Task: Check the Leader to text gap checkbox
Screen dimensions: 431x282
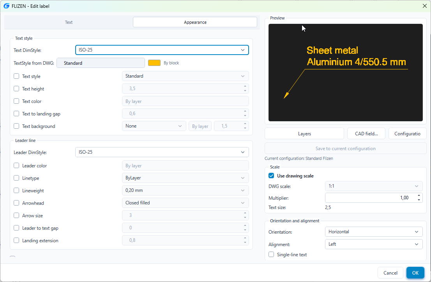Action: coord(16,228)
